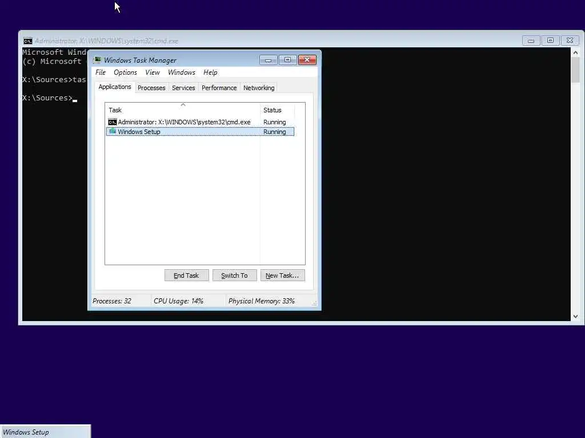This screenshot has width=585, height=438.
Task: Click the cmd.exe icon in the task list
Action: (113, 122)
